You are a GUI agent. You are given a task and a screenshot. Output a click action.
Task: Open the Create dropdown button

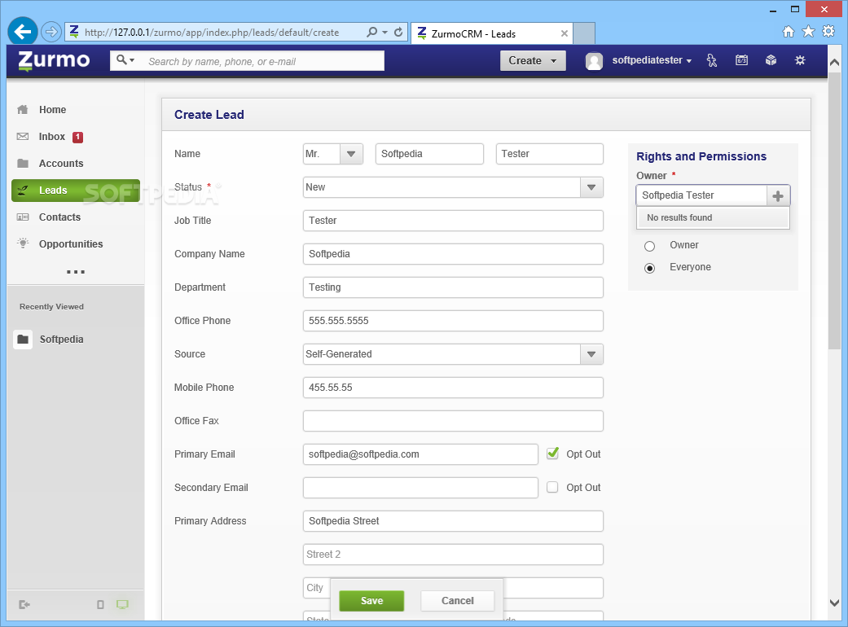[x=533, y=60]
